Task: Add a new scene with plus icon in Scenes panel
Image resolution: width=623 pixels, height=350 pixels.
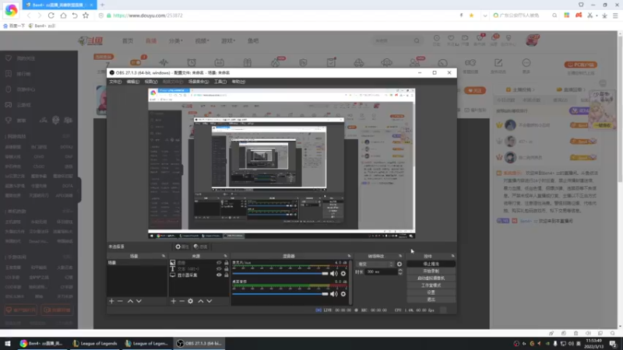Action: [111, 301]
